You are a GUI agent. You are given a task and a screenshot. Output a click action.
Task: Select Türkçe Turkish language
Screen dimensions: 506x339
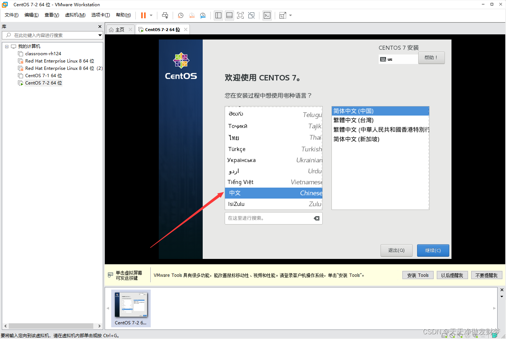(x=274, y=149)
